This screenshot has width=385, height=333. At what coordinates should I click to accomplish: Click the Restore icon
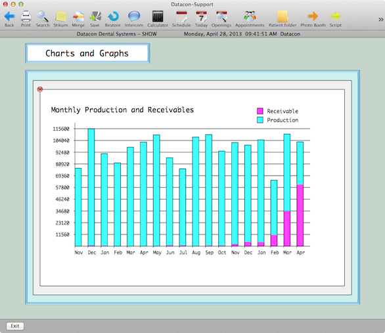(113, 16)
